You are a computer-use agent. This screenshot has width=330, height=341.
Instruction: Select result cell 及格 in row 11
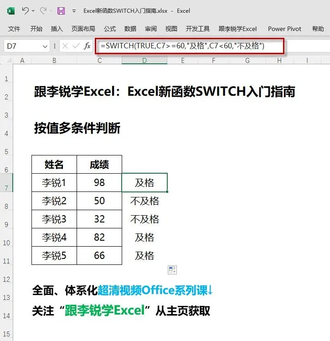pyautogui.click(x=144, y=256)
